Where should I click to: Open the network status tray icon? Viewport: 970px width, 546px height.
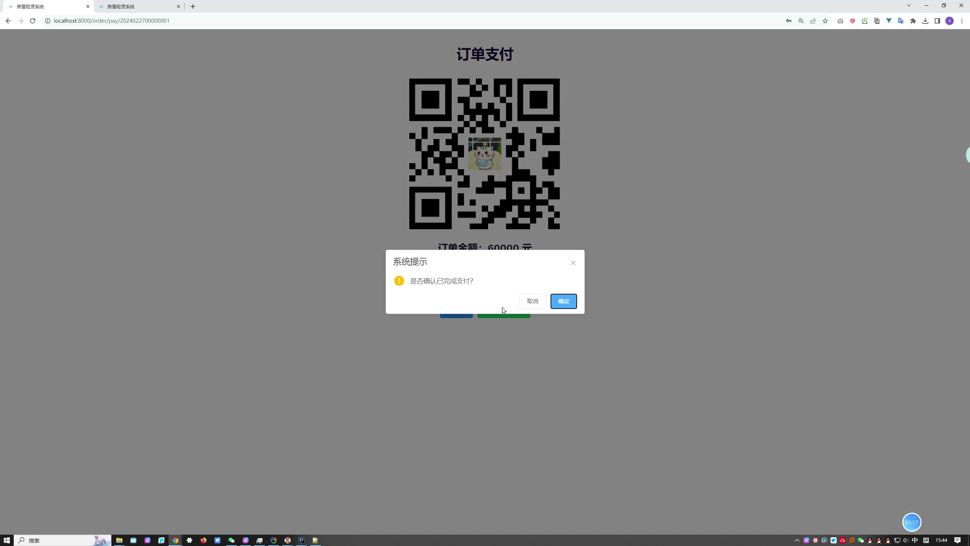click(x=897, y=540)
